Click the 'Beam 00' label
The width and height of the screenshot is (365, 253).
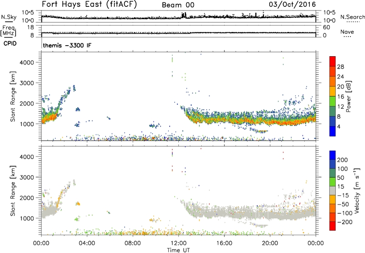point(178,5)
